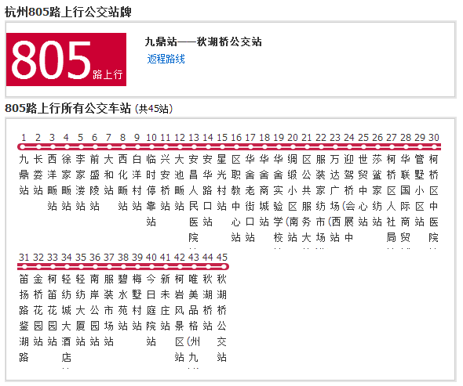Open stop 李家溇站
The image size is (463, 386).
coord(80,182)
